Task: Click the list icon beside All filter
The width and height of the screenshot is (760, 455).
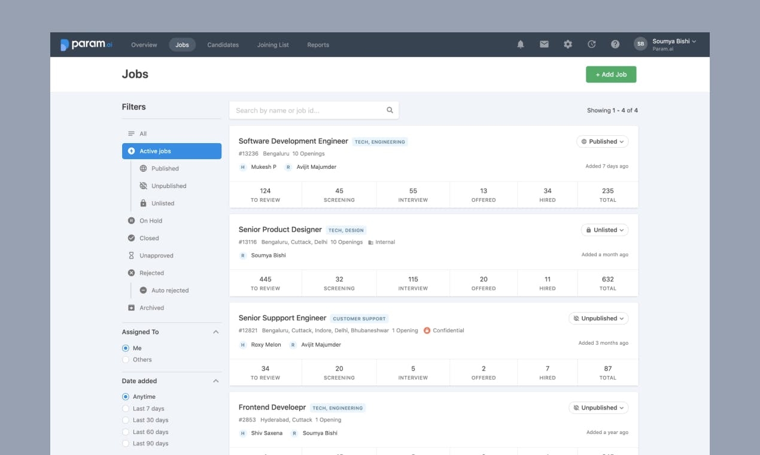Action: [132, 134]
